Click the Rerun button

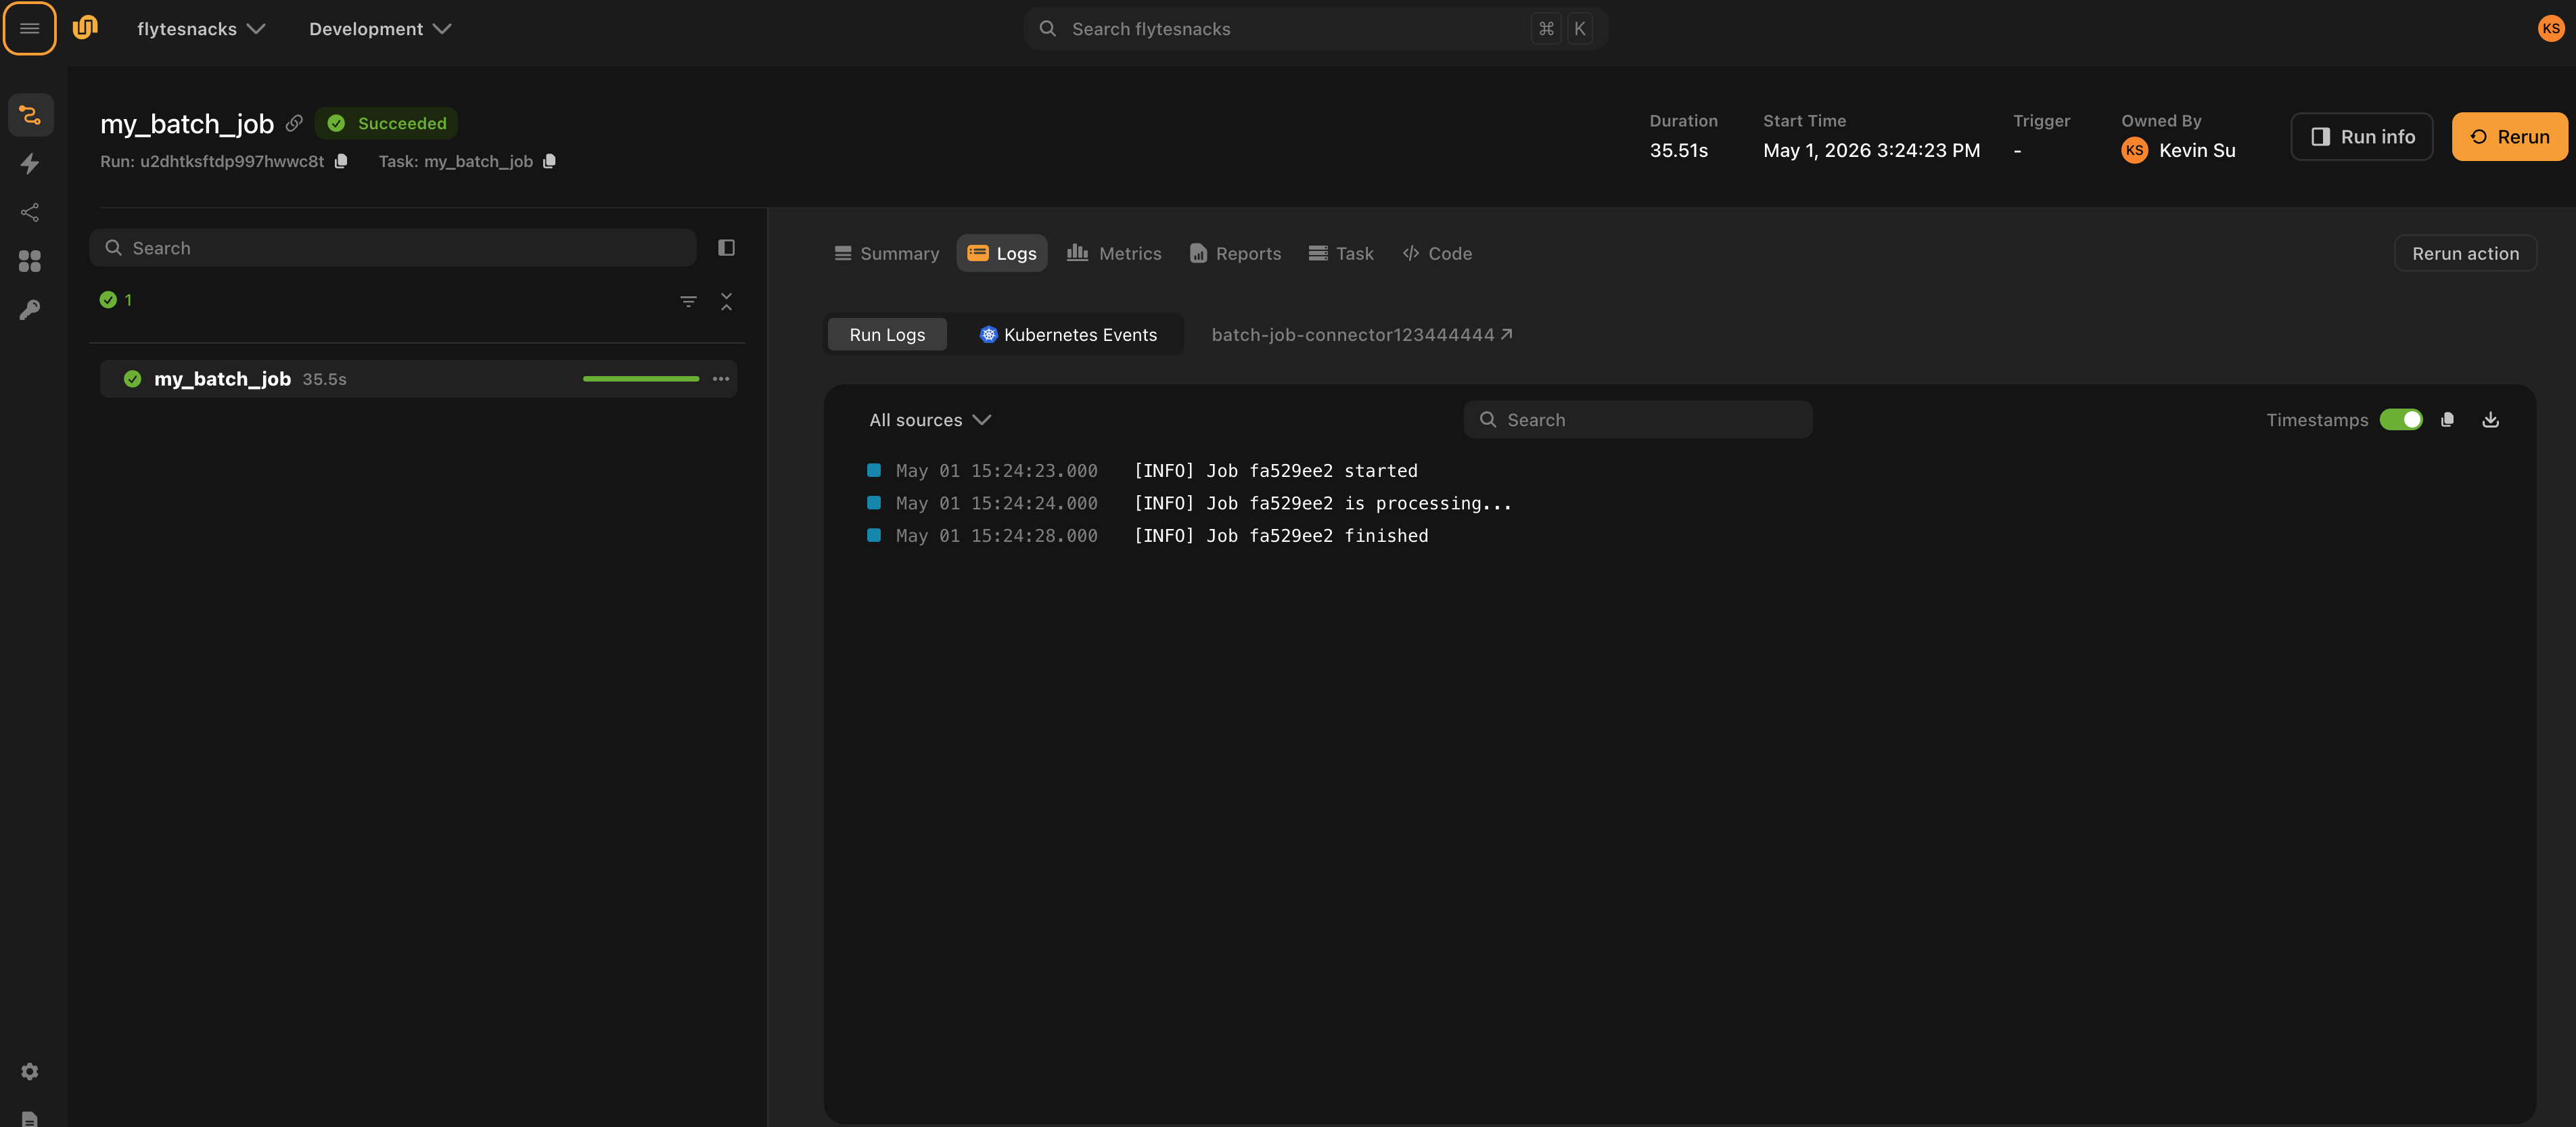(x=2509, y=137)
